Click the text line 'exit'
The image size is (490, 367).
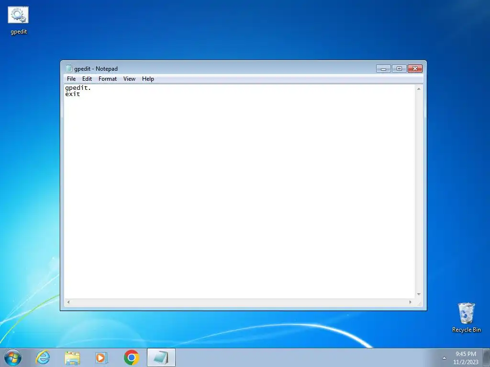click(73, 94)
